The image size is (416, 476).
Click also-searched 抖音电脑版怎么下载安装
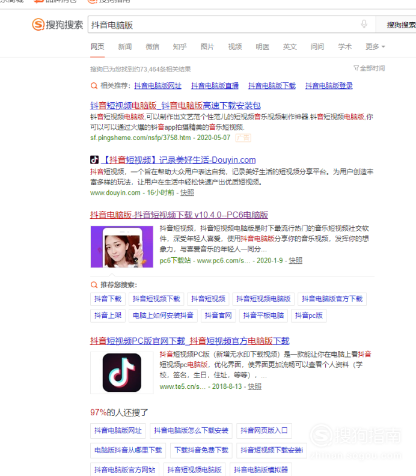pyautogui.click(x=191, y=431)
